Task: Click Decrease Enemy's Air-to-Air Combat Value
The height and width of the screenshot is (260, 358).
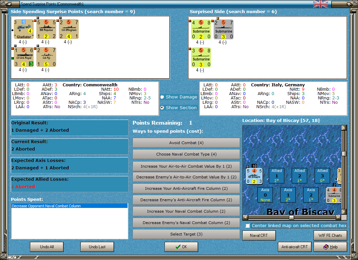Action: pos(186,177)
